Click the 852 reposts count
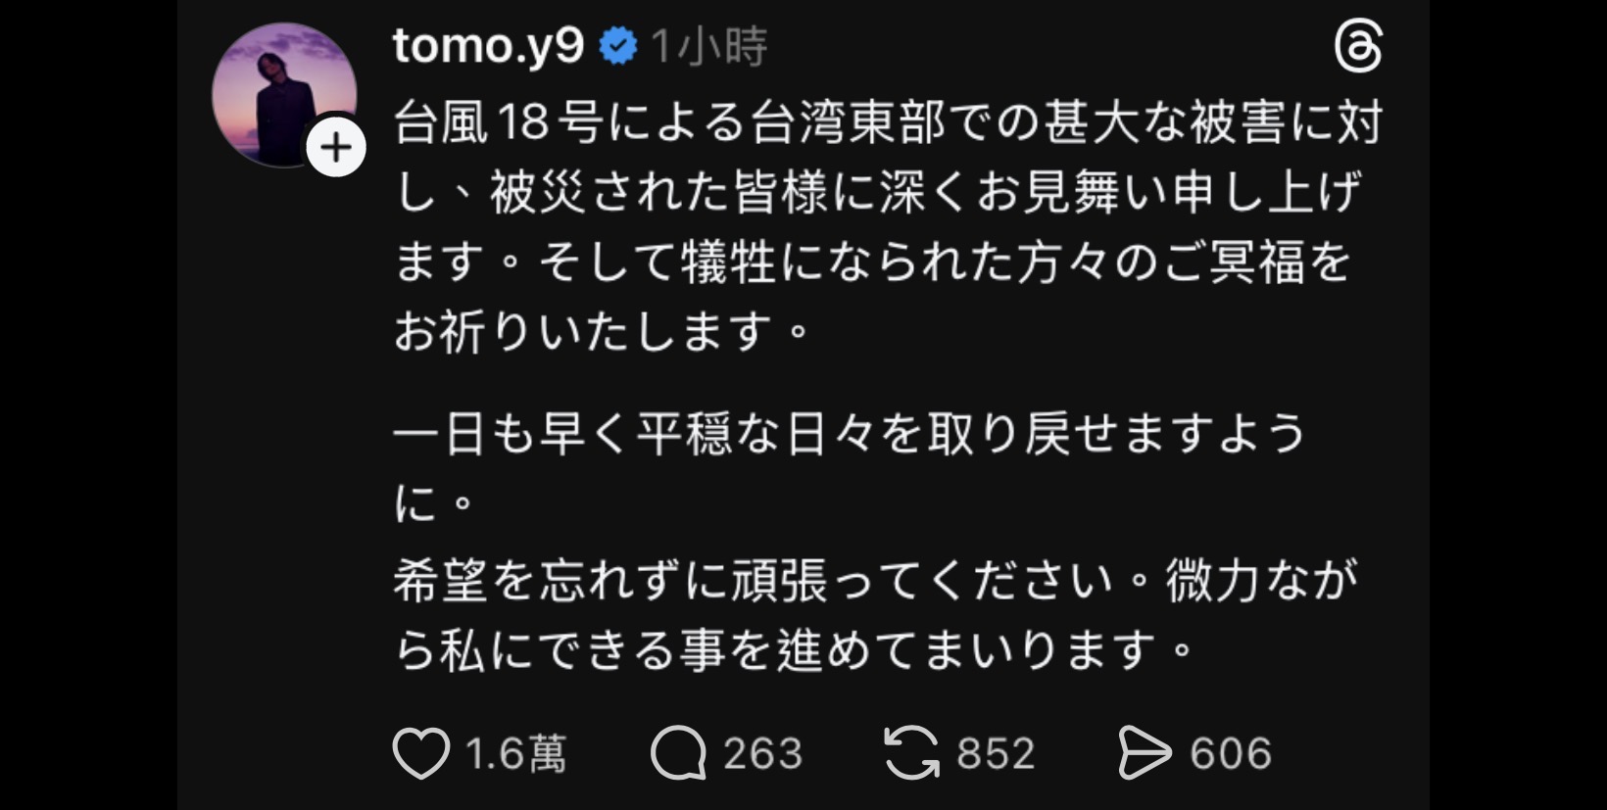The image size is (1607, 810). point(996,753)
